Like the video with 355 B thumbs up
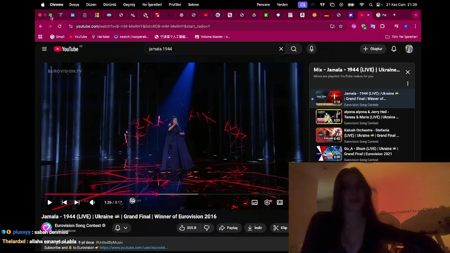Screen dimensions: 450x253 tap(188, 228)
